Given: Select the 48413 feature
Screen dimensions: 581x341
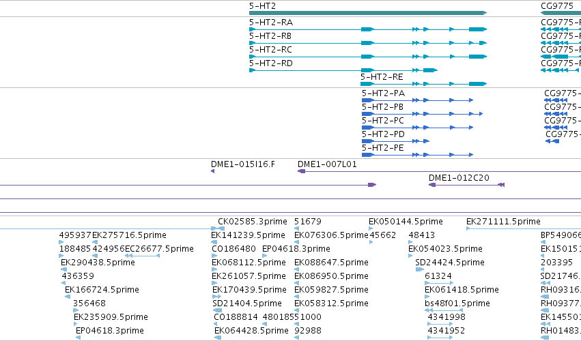Looking at the screenshot, I should [410, 242].
